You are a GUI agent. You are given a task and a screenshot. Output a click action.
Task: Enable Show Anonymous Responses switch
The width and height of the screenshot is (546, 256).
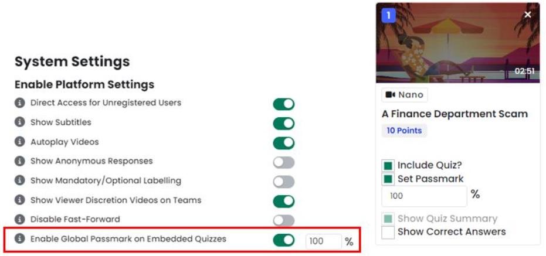[284, 162]
